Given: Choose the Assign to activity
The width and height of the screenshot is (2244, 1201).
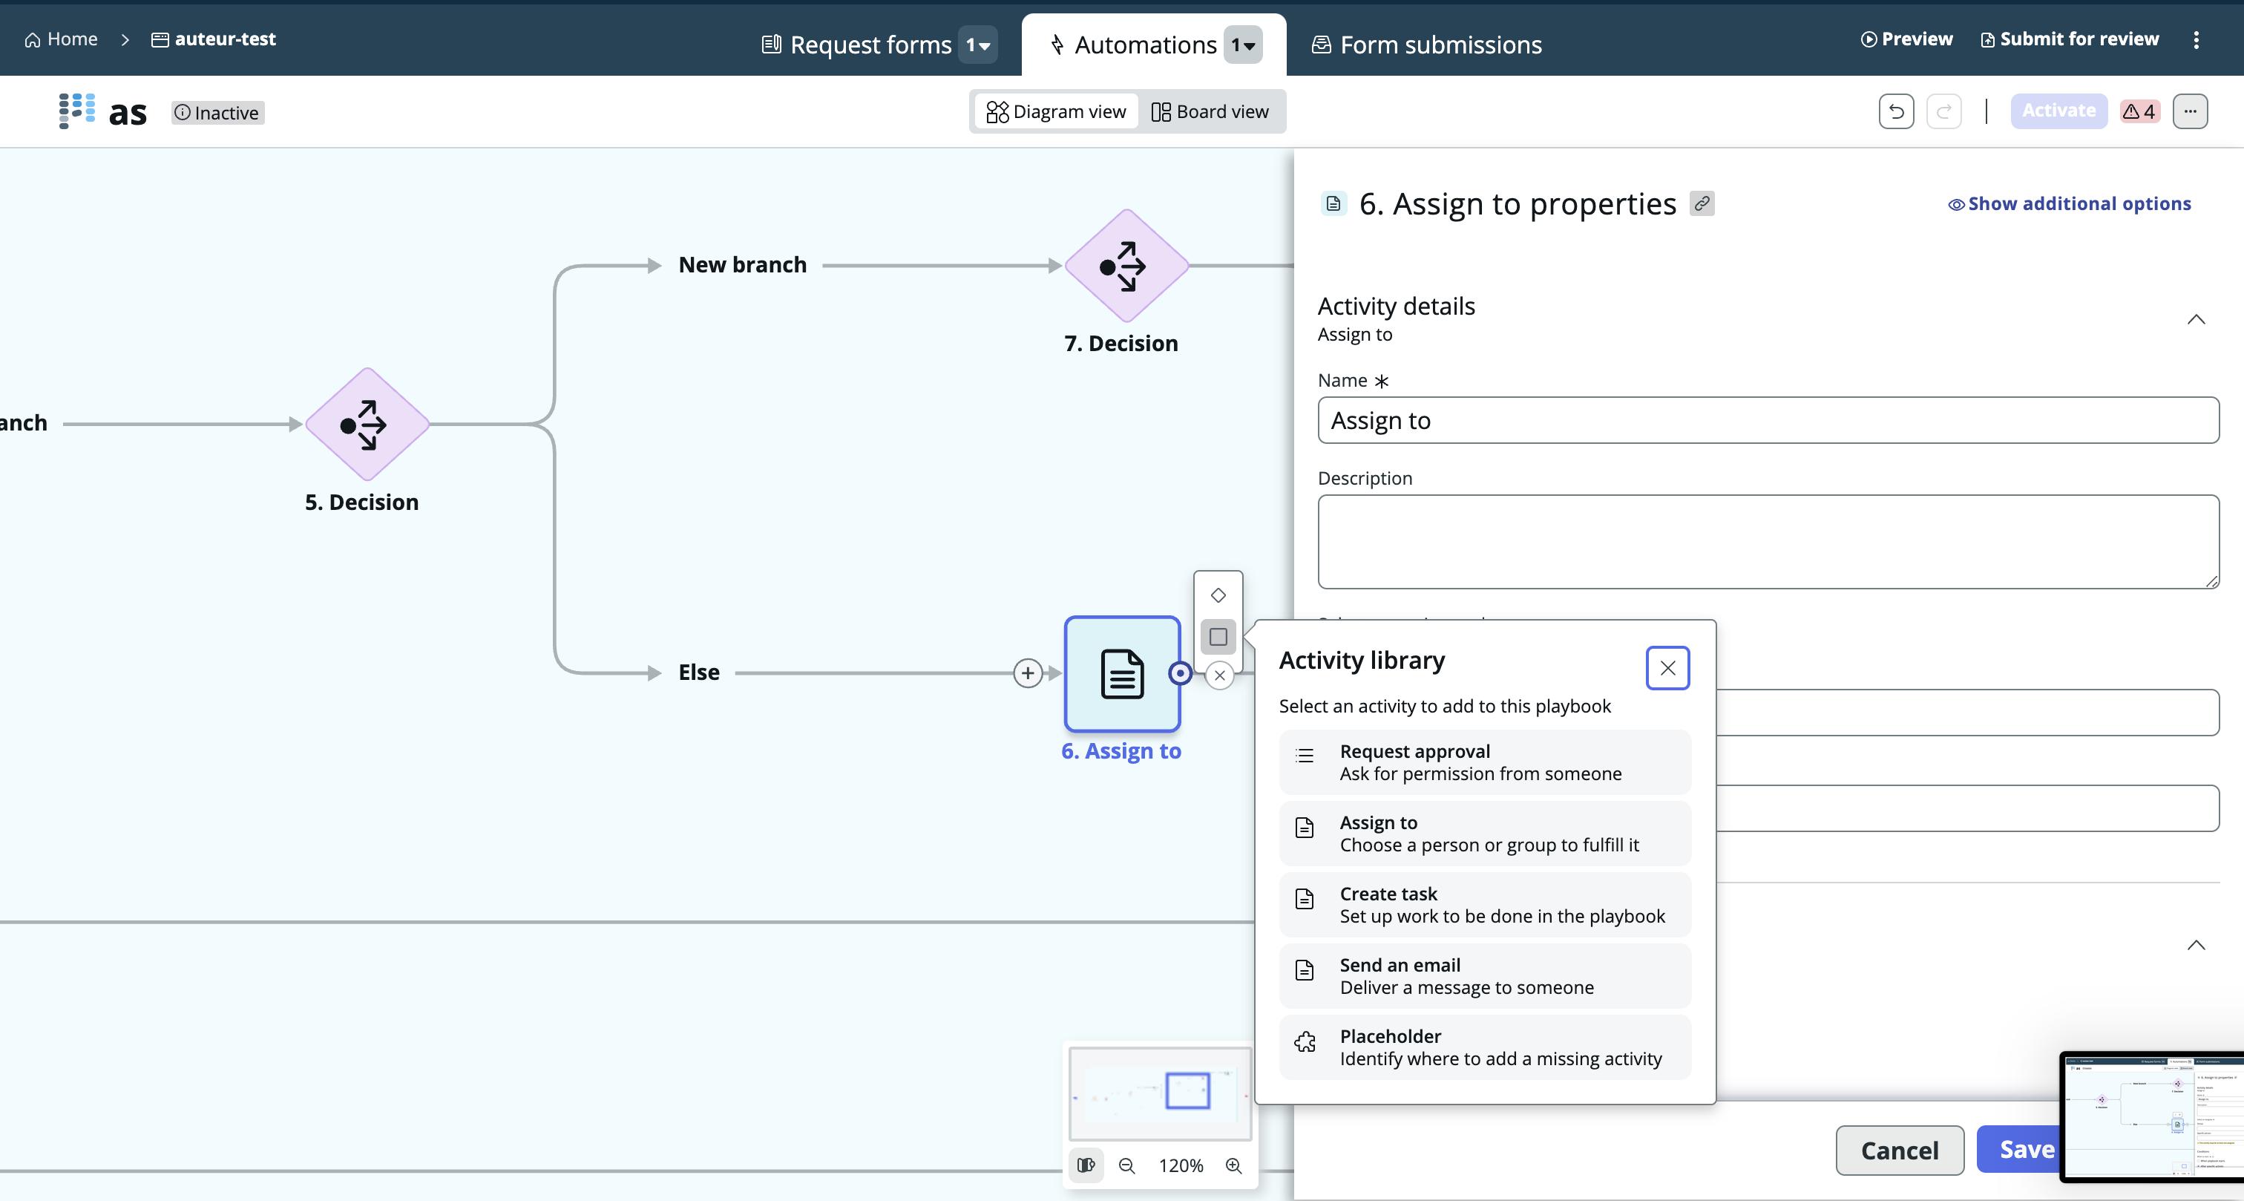Looking at the screenshot, I should [x=1484, y=834].
